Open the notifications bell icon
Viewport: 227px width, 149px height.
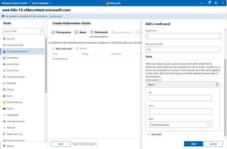[209, 3]
